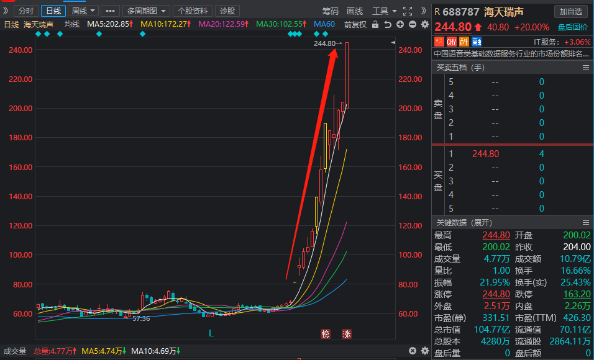Screen dimensions: 594x360
Task: Zoom out chart with minus icon
Action: point(413,25)
